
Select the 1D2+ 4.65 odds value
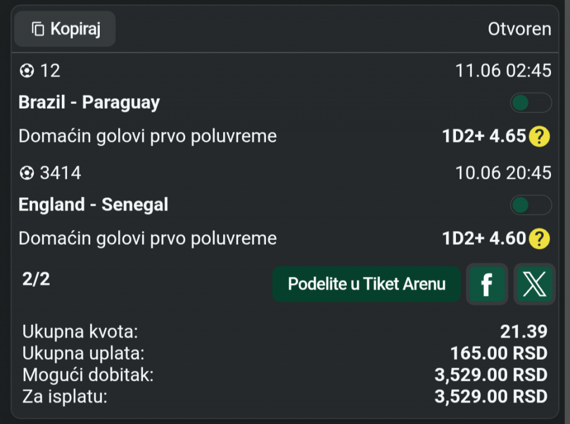pyautogui.click(x=484, y=136)
